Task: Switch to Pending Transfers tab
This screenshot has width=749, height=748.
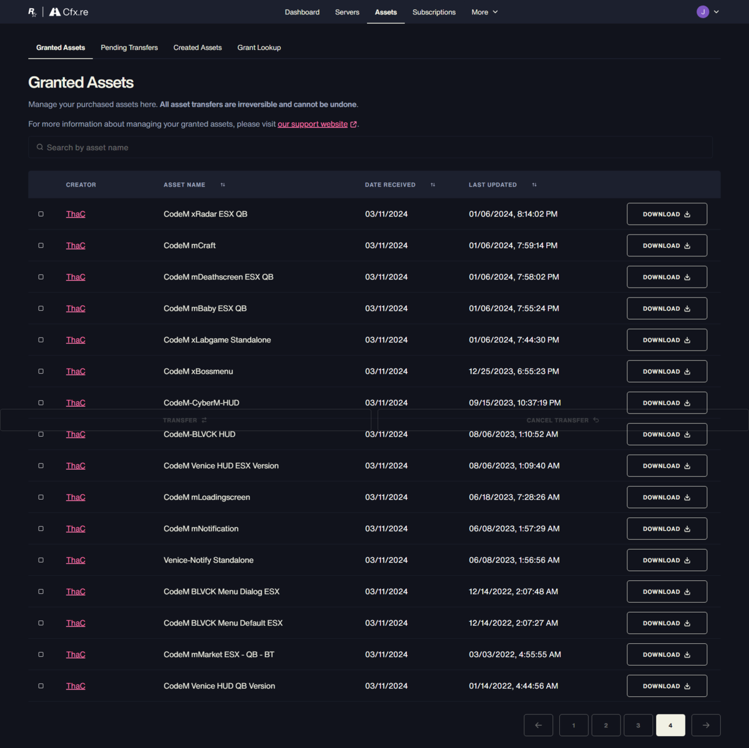Action: pyautogui.click(x=129, y=47)
